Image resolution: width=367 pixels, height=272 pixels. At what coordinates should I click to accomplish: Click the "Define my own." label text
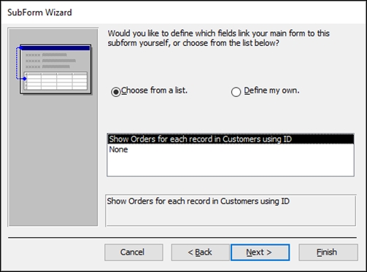click(x=271, y=90)
